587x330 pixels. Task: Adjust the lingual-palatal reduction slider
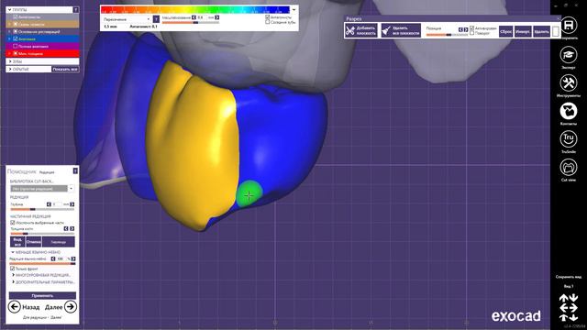pyautogui.click(x=42, y=263)
